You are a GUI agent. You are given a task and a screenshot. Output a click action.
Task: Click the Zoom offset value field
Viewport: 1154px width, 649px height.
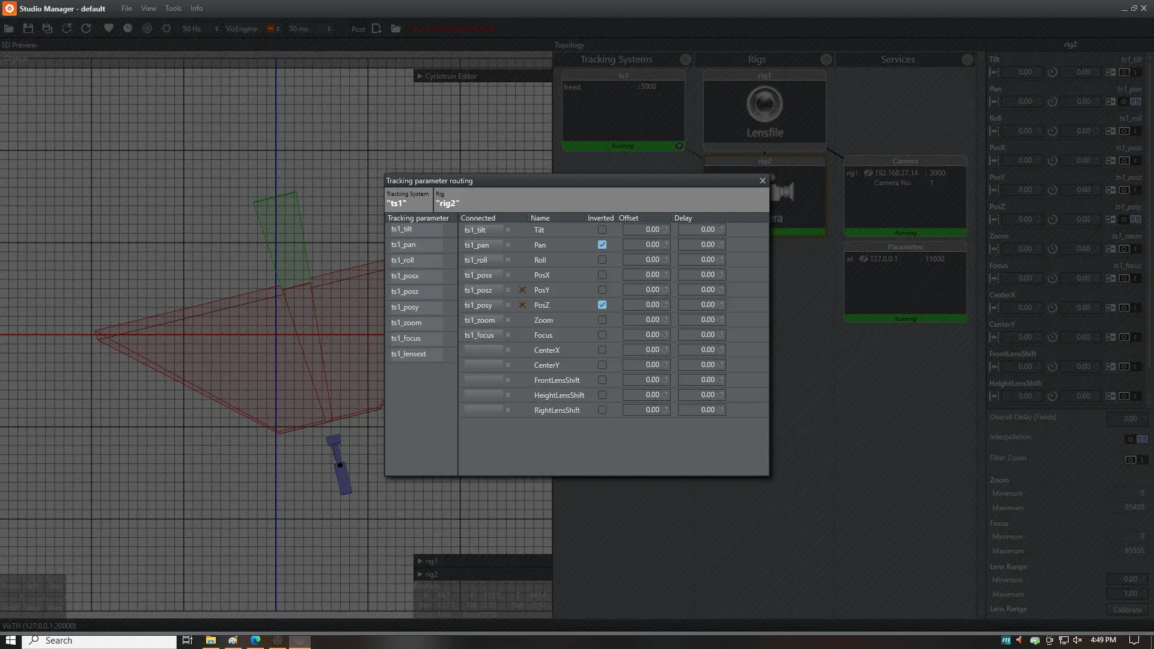[643, 320]
